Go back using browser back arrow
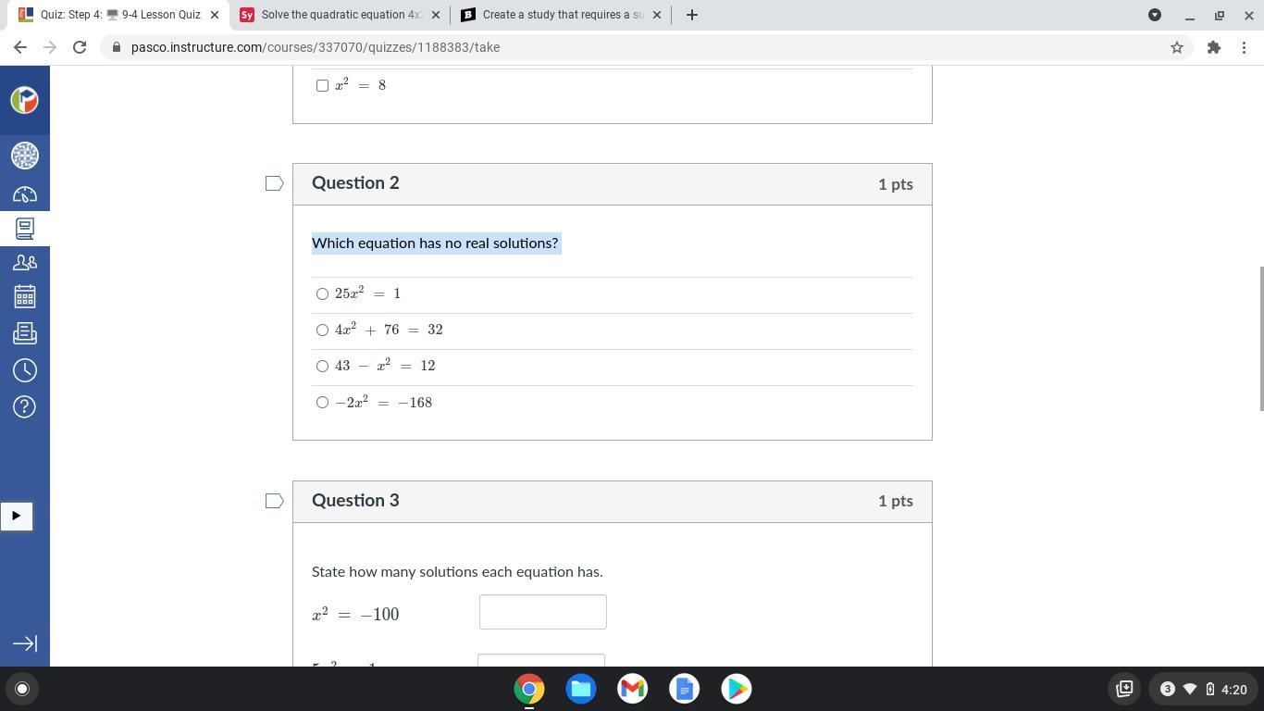This screenshot has width=1264, height=711. (x=20, y=47)
